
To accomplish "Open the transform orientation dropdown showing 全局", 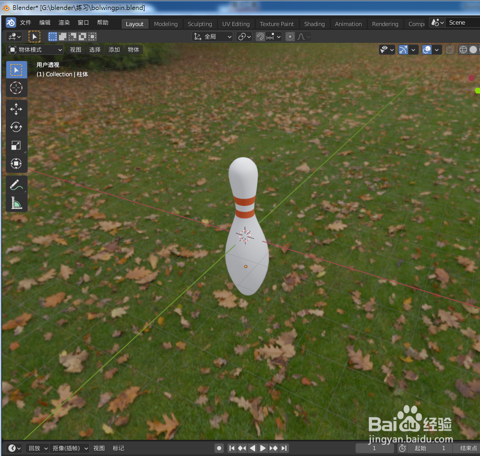I will click(212, 37).
